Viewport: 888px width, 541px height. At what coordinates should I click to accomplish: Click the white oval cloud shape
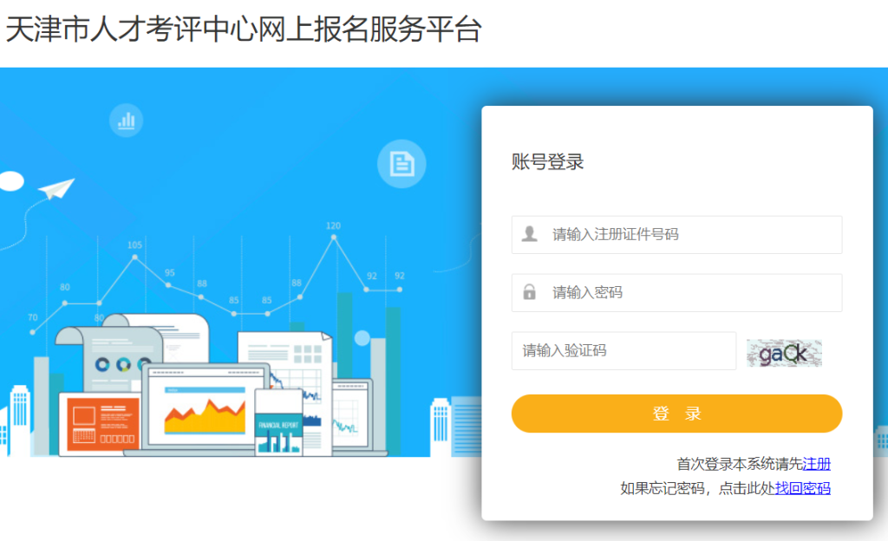(x=11, y=181)
